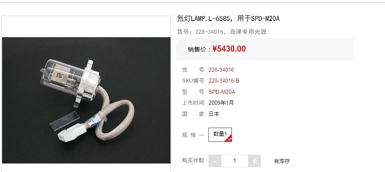Click the SKU code 228-34016-B
Image resolution: width=385 pixels, height=172 pixels.
(x=224, y=81)
